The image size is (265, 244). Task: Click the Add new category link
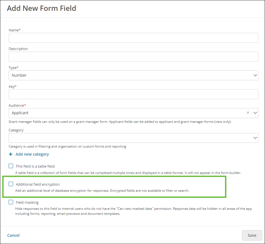tap(32, 154)
